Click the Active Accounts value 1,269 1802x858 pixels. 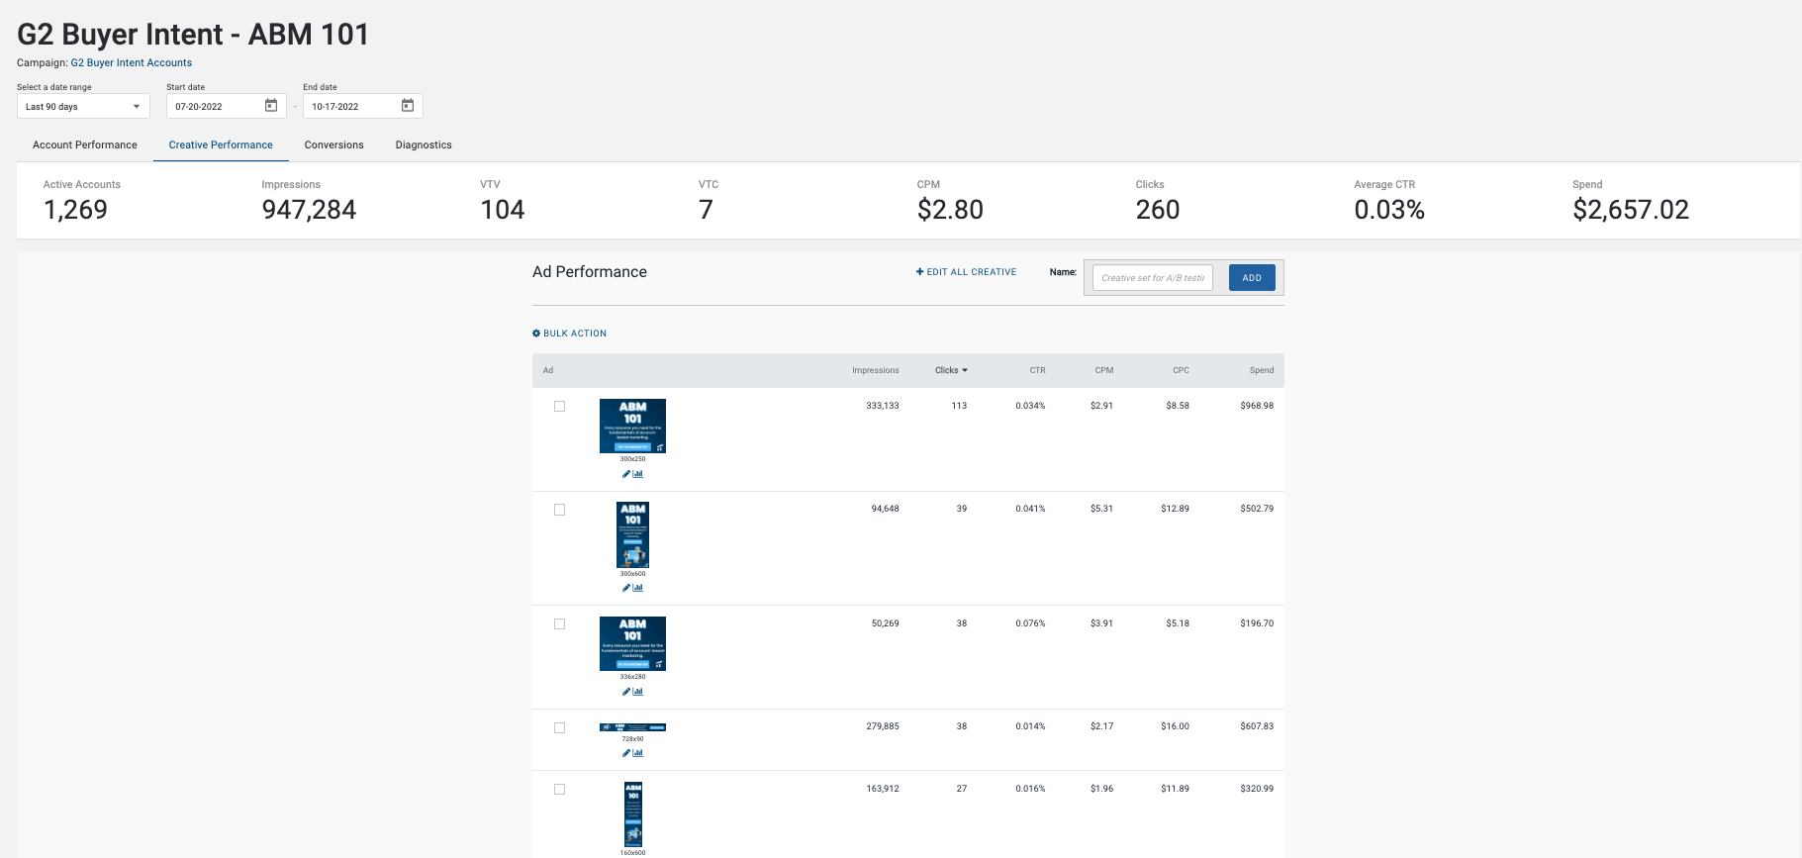coord(76,210)
